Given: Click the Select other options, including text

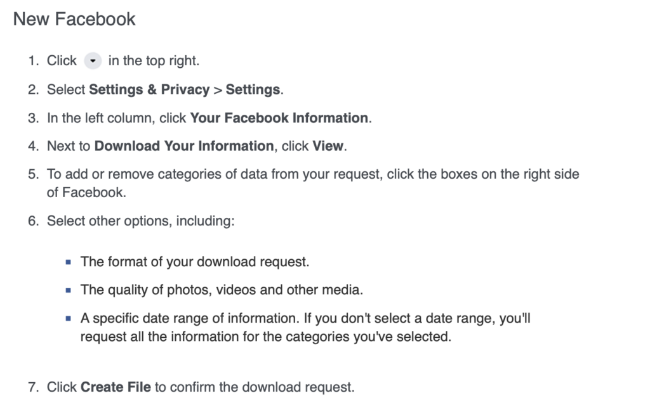Looking at the screenshot, I should [x=141, y=221].
